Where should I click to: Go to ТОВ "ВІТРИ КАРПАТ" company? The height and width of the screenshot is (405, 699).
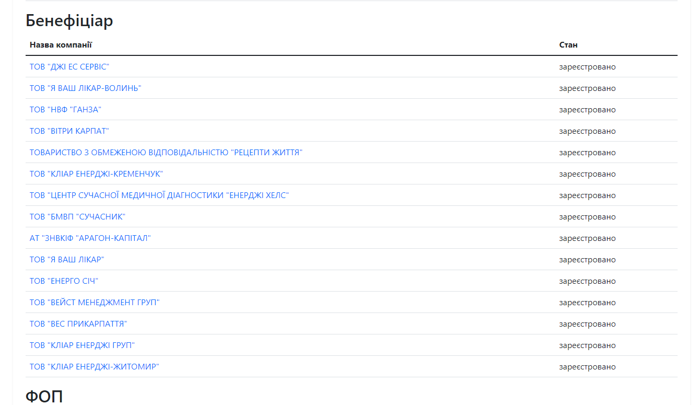69,131
